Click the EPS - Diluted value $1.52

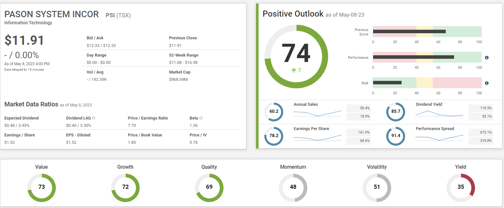click(x=71, y=143)
